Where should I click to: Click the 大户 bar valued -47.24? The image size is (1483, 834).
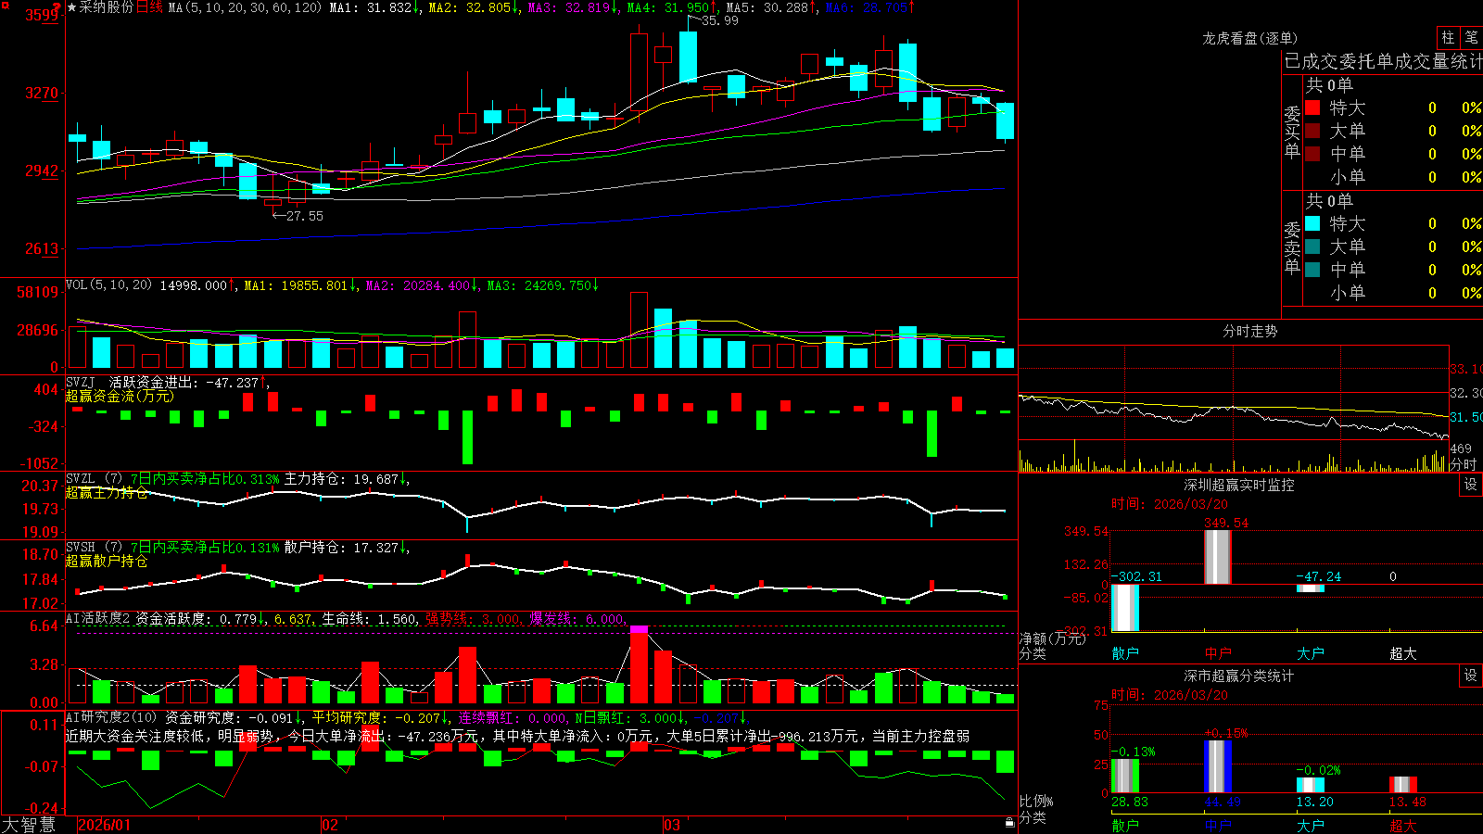tap(1311, 588)
